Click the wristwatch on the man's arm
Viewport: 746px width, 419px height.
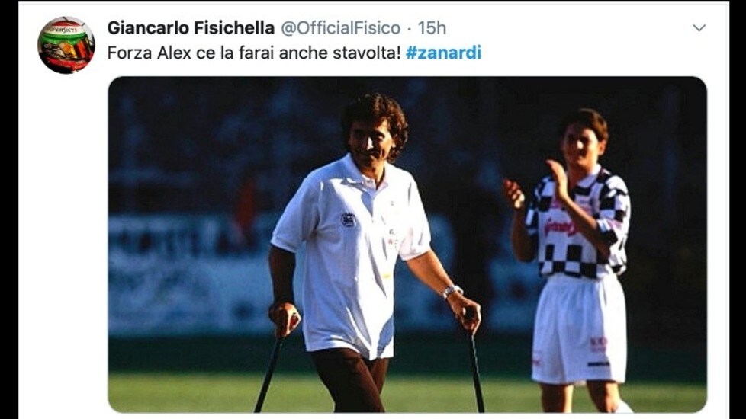click(x=452, y=291)
